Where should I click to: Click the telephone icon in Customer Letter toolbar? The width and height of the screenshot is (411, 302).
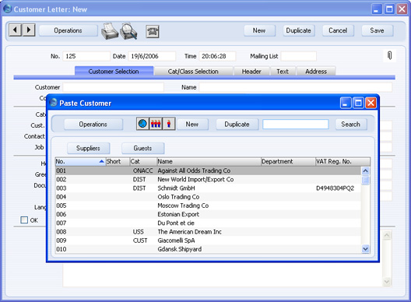tap(153, 31)
